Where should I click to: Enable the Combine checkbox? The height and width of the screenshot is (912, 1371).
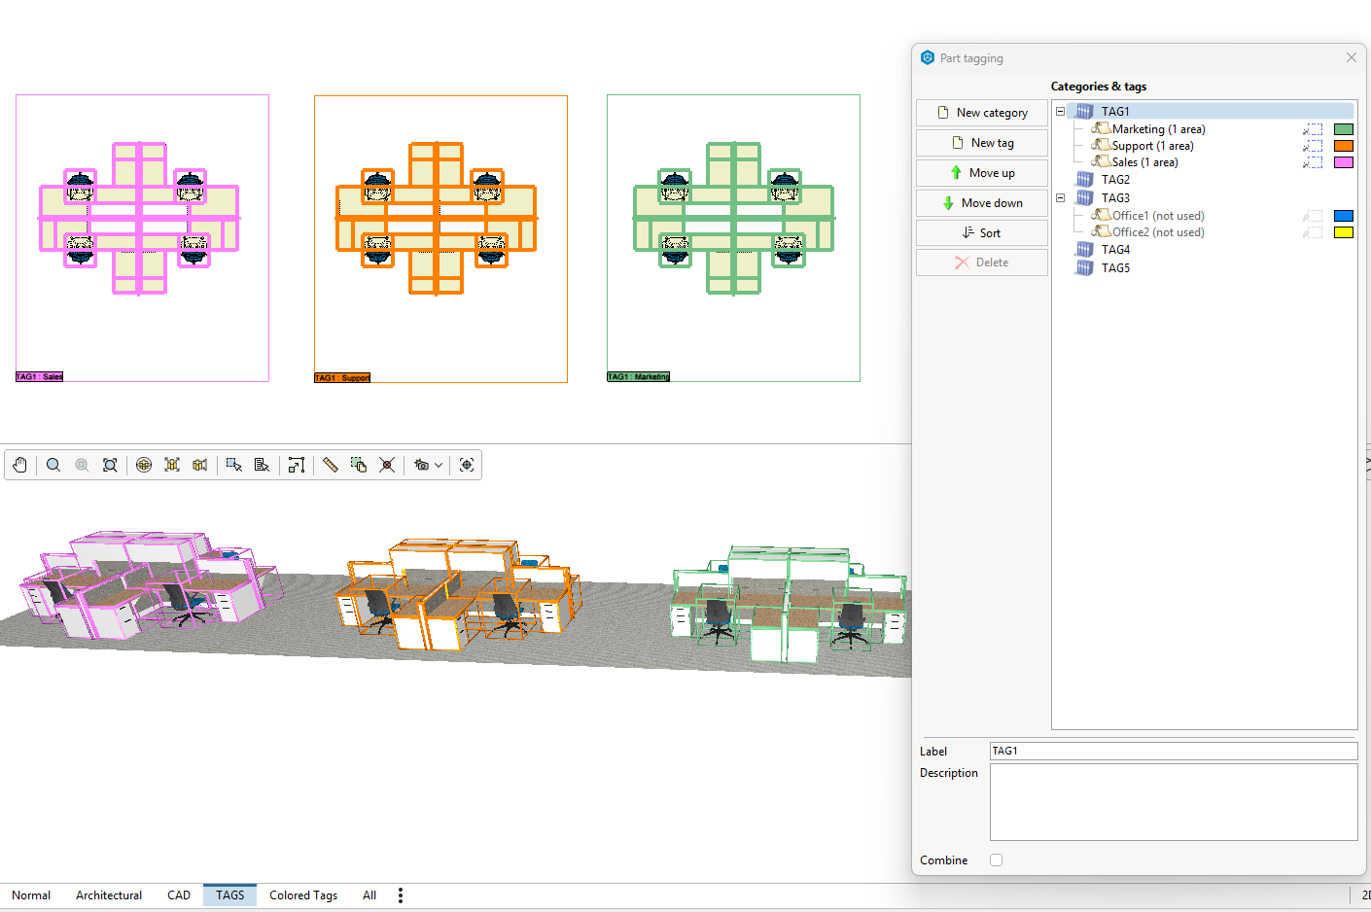996,859
